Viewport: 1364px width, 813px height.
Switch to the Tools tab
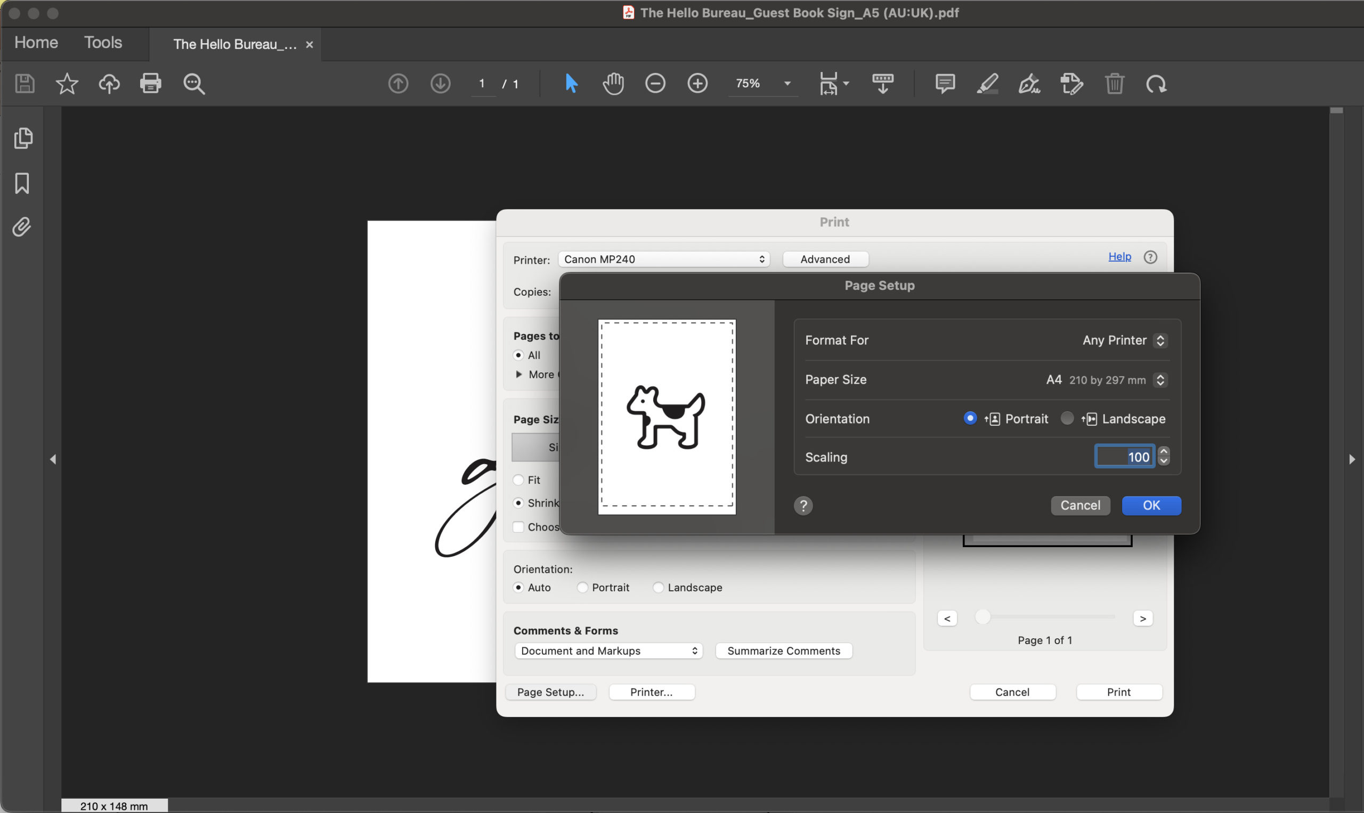tap(102, 42)
